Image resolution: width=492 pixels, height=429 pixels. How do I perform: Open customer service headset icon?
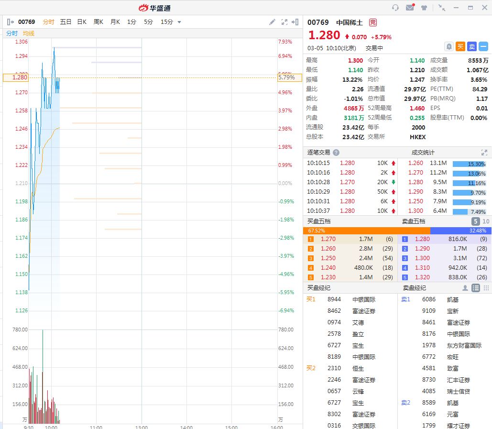[x=395, y=8]
